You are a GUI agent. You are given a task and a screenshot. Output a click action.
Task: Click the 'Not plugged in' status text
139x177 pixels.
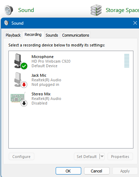(x=45, y=84)
